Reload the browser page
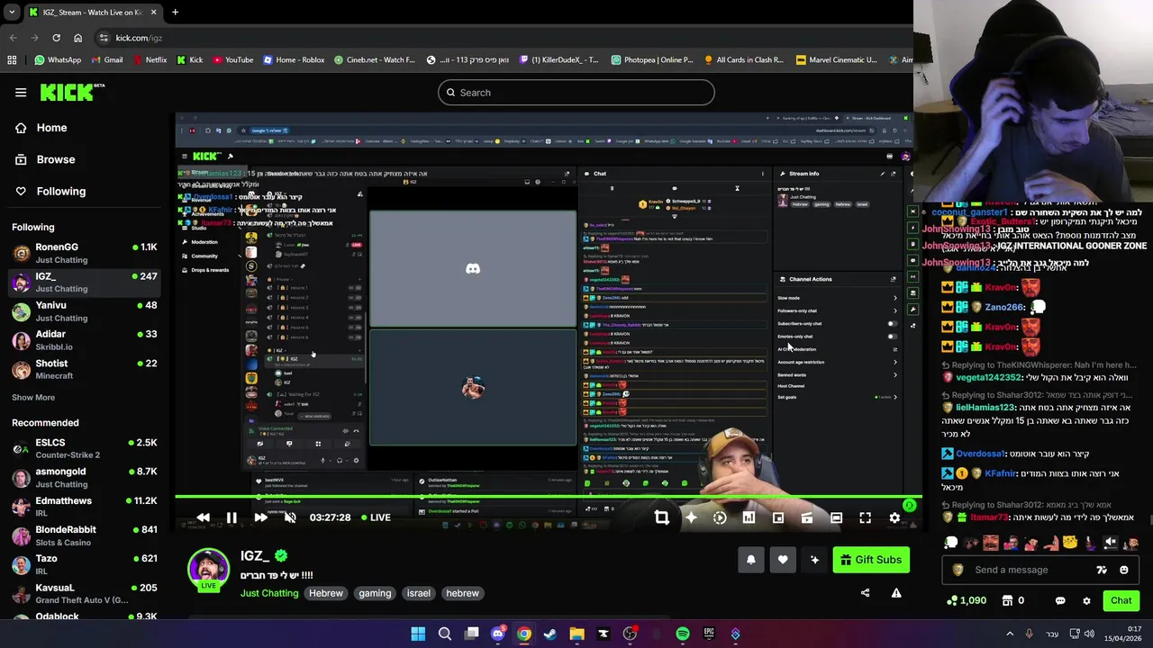Viewport: 1153px width, 648px height. 56,38
